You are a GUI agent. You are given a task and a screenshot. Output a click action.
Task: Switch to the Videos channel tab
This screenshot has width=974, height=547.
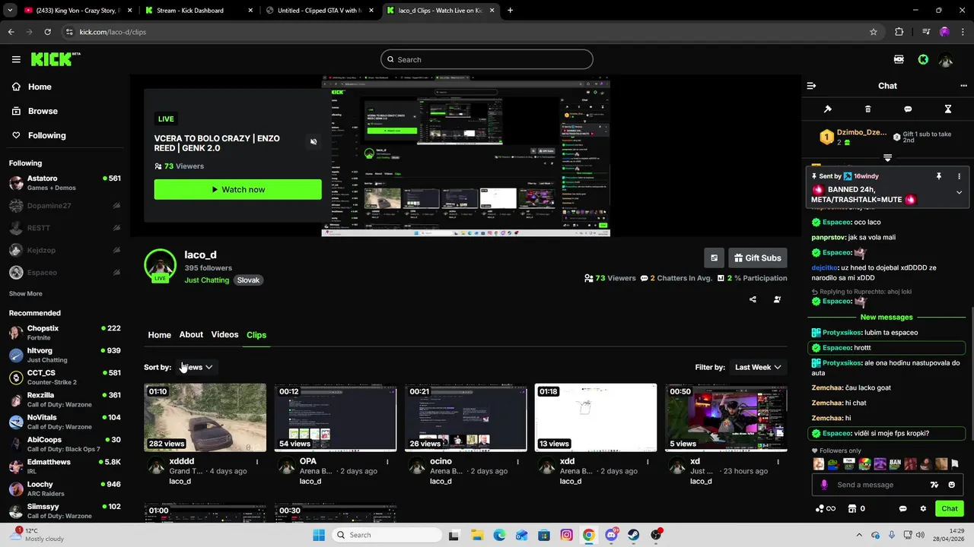coord(224,335)
